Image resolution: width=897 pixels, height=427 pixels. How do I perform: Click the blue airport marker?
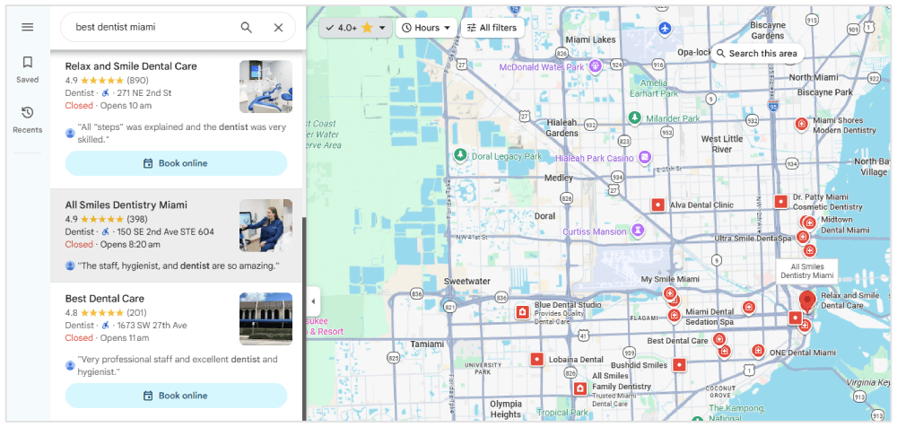[664, 28]
